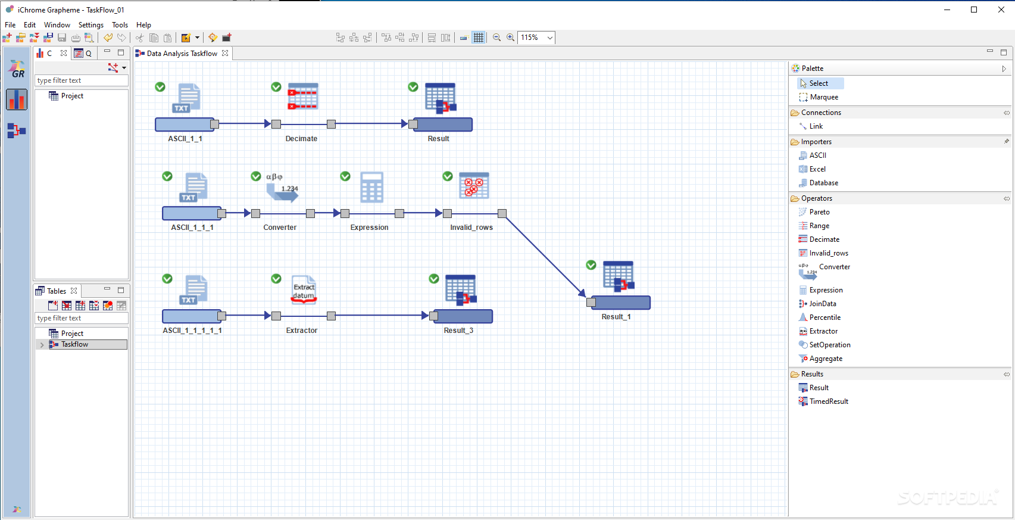1015x520 pixels.
Task: Click the filter text field in Tables panel
Action: click(81, 318)
